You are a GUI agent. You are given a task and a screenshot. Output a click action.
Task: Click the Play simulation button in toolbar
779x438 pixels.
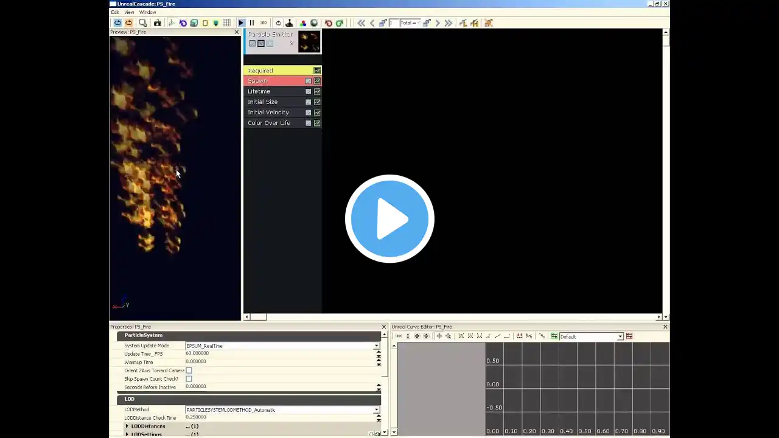[241, 23]
